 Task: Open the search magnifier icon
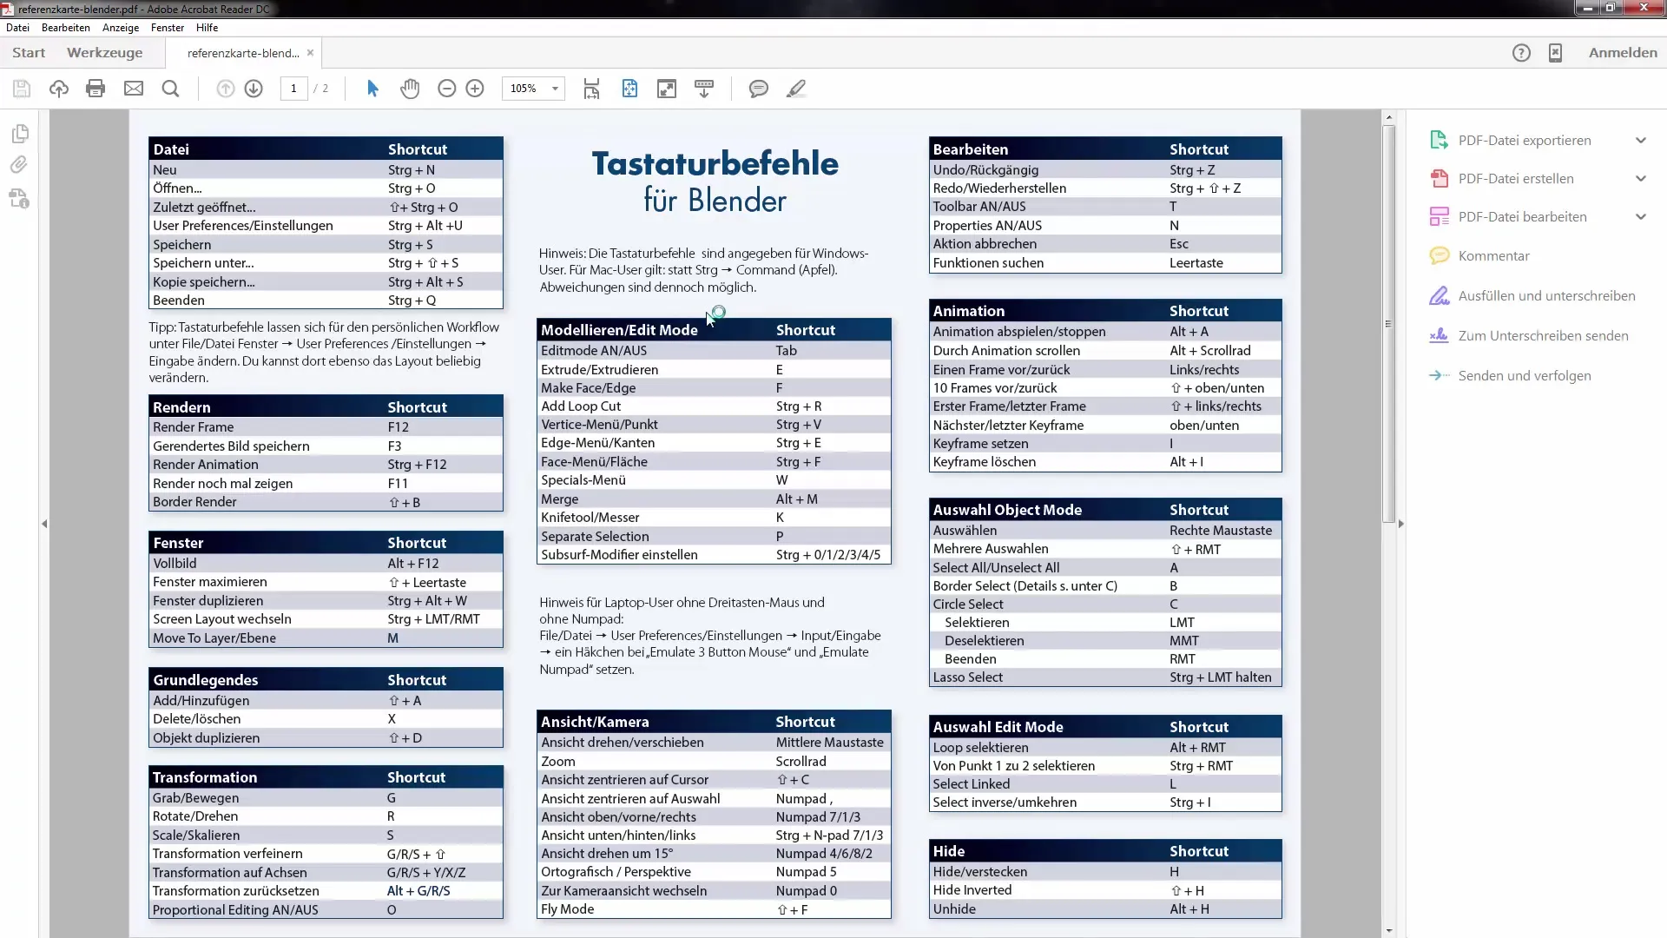[x=171, y=89]
